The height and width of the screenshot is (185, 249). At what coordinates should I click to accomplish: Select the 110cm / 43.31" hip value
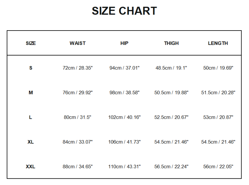click(x=124, y=167)
